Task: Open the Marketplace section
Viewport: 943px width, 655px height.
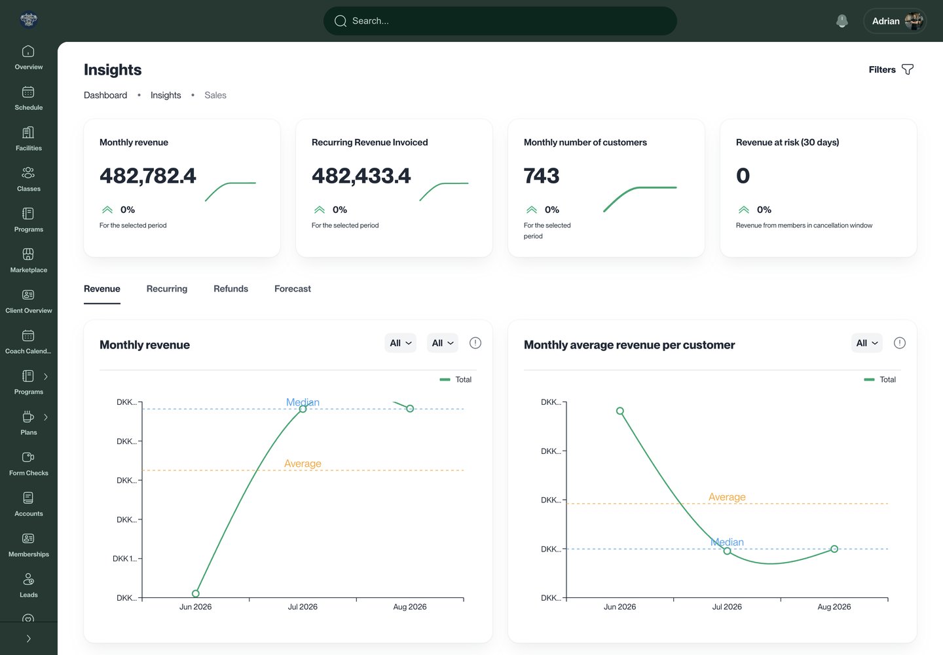Action: [28, 261]
